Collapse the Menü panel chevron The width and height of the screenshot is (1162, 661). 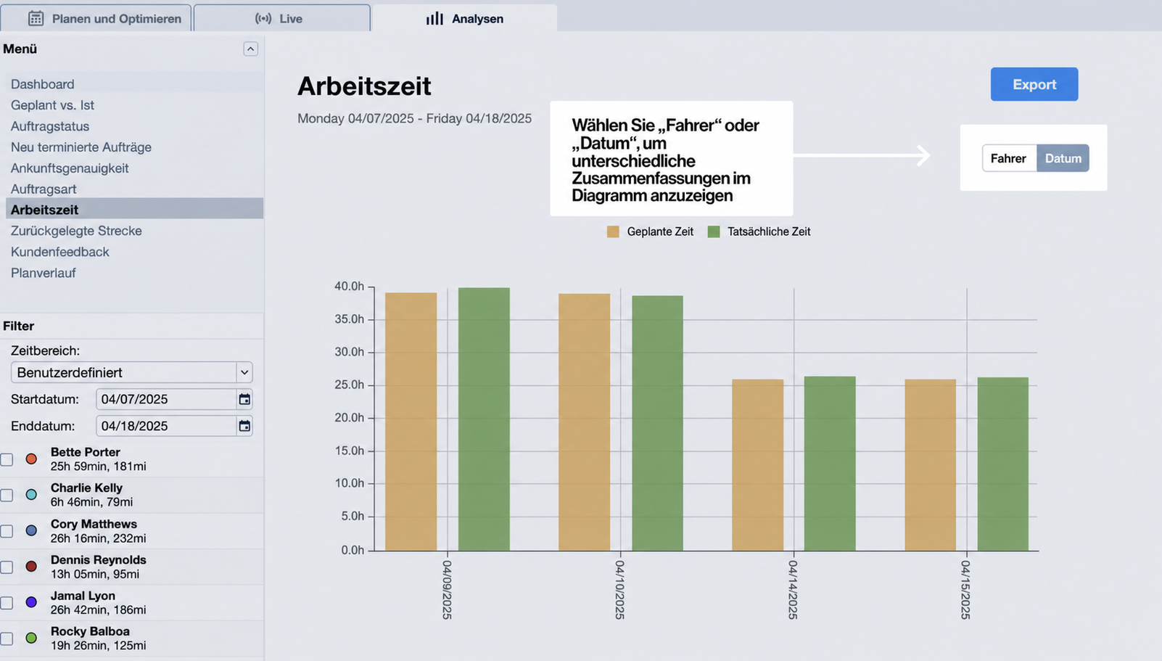point(250,49)
